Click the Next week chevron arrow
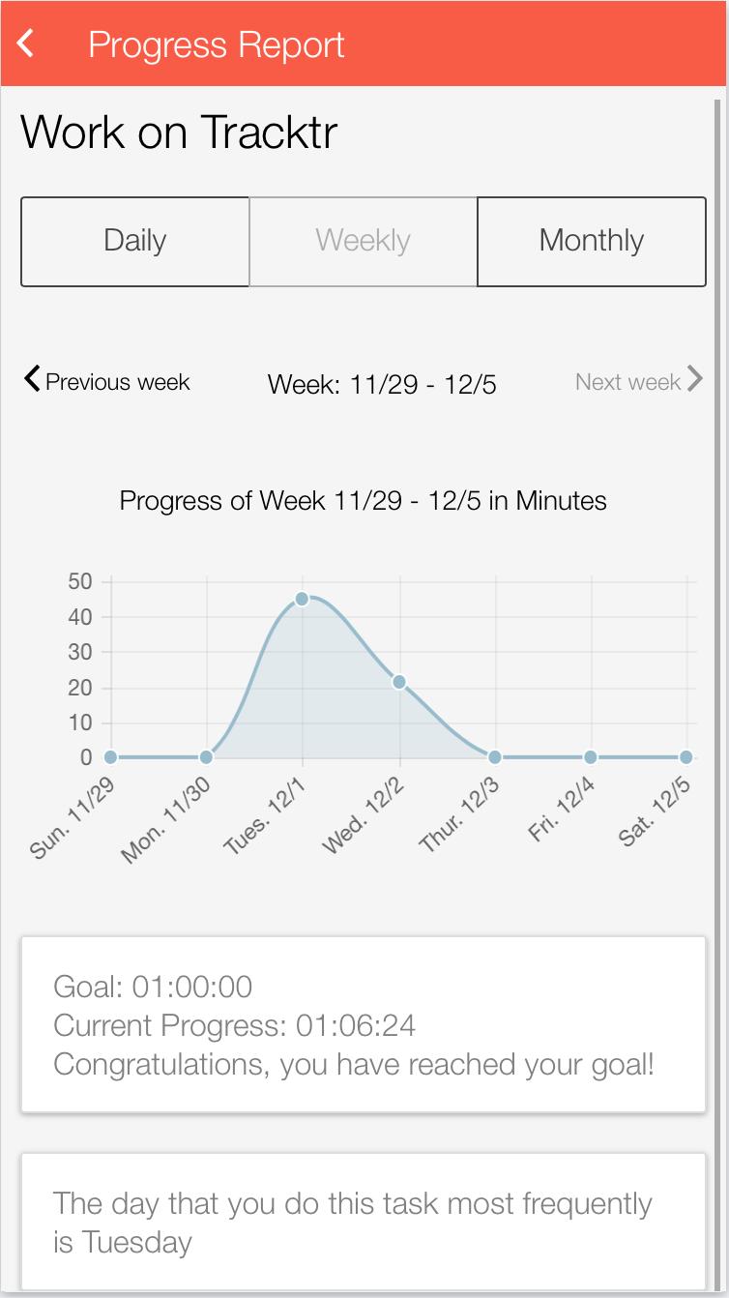Screen dimensions: 729x1298 coord(694,379)
